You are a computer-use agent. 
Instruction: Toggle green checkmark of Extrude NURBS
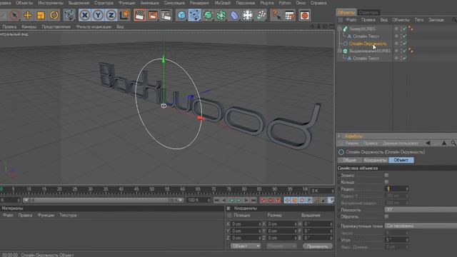click(405, 51)
